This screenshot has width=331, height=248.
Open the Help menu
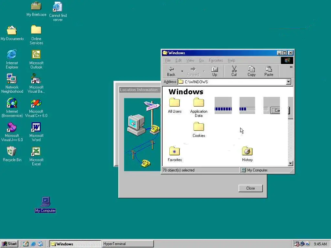pos(231,60)
